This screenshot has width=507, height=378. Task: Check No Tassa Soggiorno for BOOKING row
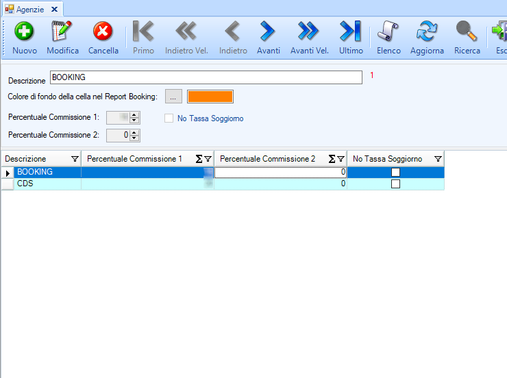(x=395, y=173)
